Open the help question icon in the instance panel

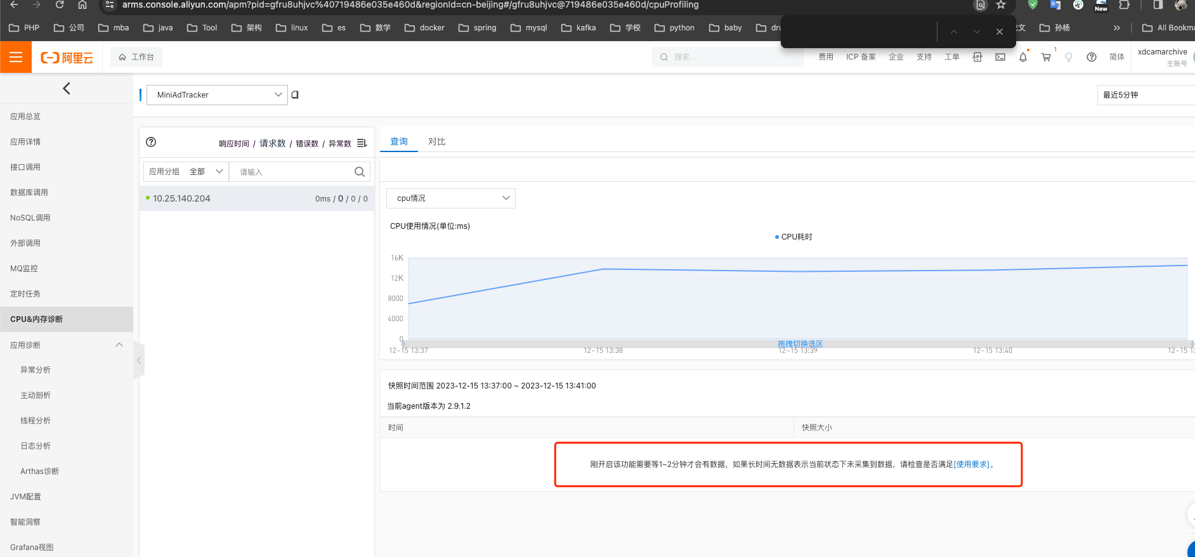coord(151,142)
